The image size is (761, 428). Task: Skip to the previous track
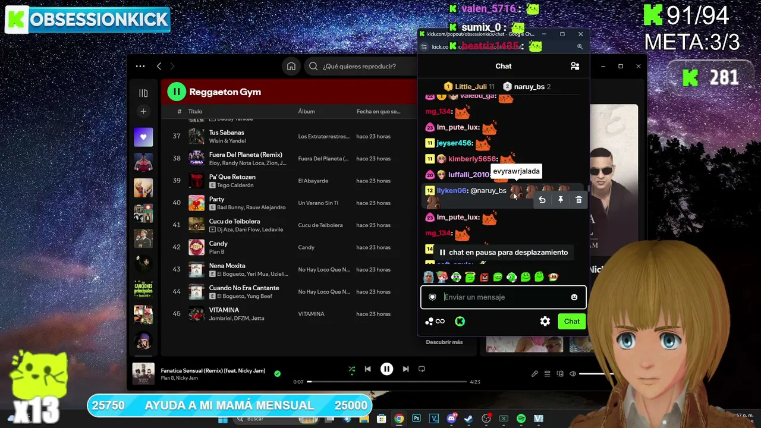(367, 369)
